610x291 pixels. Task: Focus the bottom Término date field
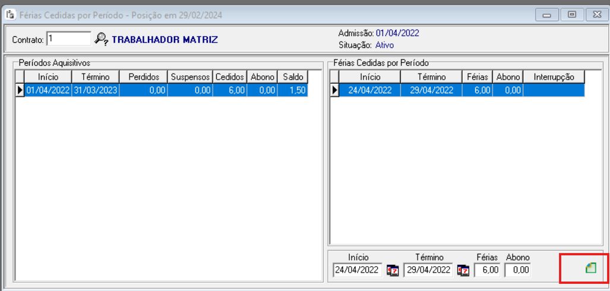(428, 270)
